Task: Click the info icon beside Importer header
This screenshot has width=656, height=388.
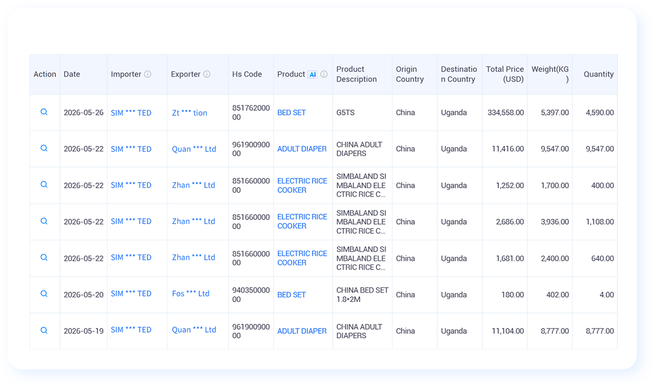Action: 148,74
